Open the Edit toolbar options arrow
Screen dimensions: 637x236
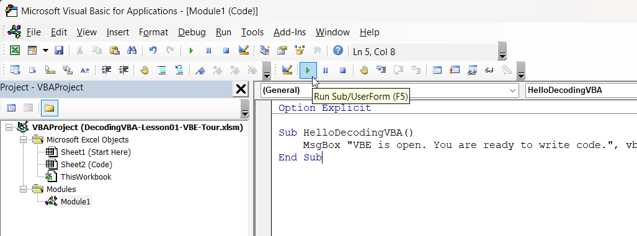click(x=267, y=71)
